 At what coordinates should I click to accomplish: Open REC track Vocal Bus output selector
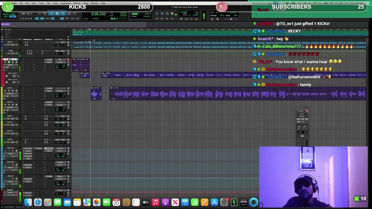click(x=60, y=62)
